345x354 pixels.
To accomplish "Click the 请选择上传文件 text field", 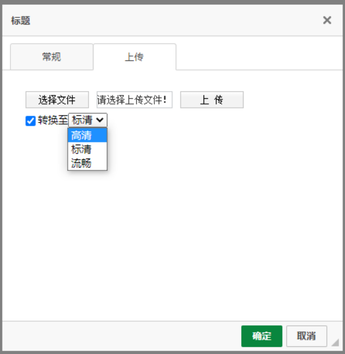I will point(134,100).
